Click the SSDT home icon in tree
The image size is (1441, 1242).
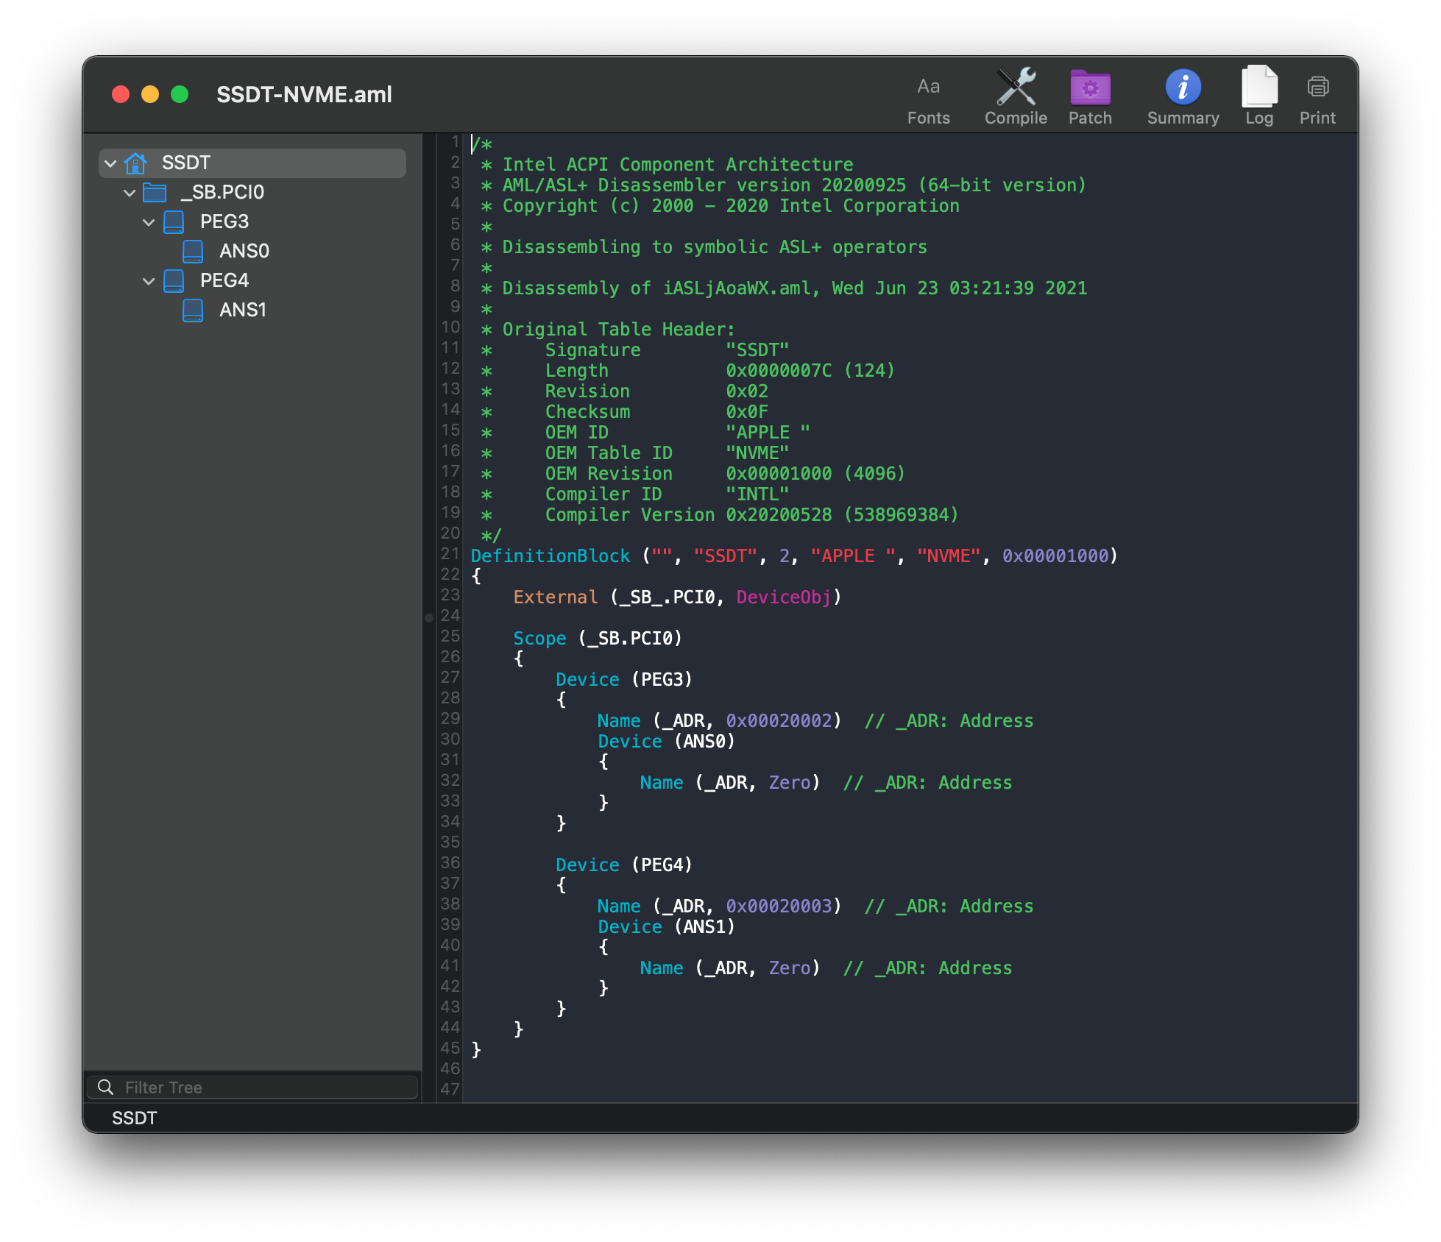tap(136, 163)
